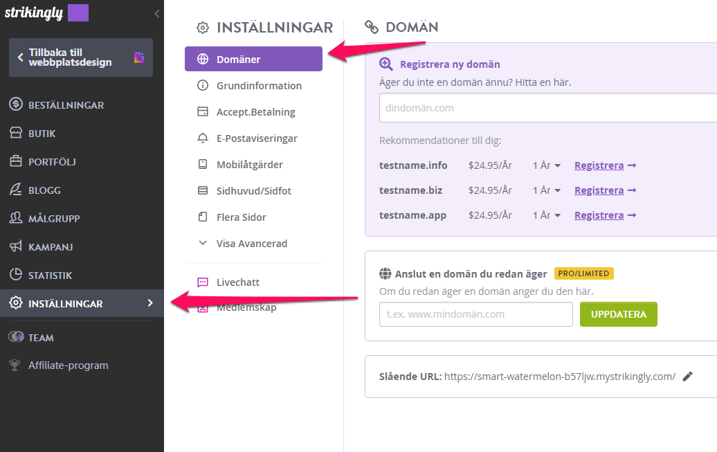Click the Accept.Betalning card icon
This screenshot has height=452, width=717.
tap(203, 111)
